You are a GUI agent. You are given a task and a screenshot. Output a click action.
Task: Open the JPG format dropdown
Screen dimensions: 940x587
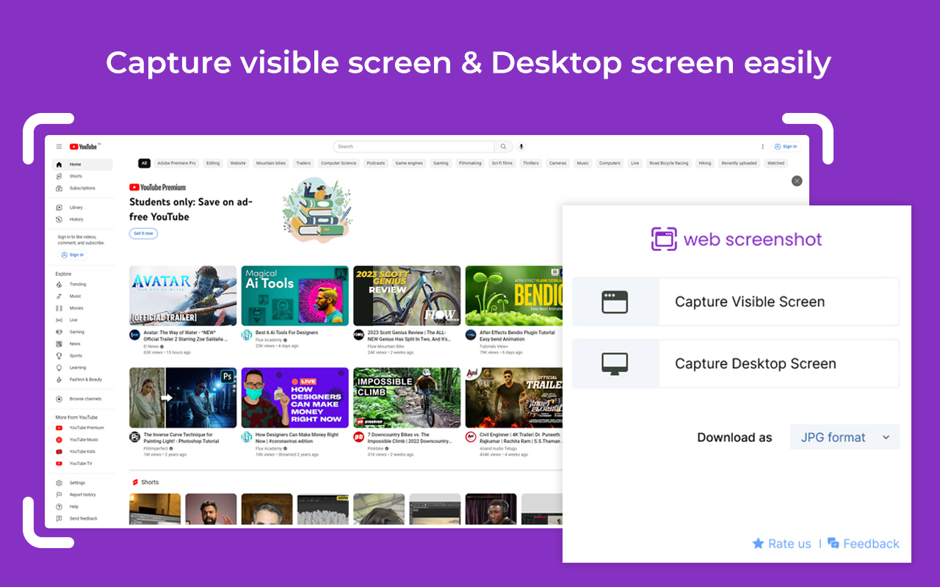pos(845,437)
